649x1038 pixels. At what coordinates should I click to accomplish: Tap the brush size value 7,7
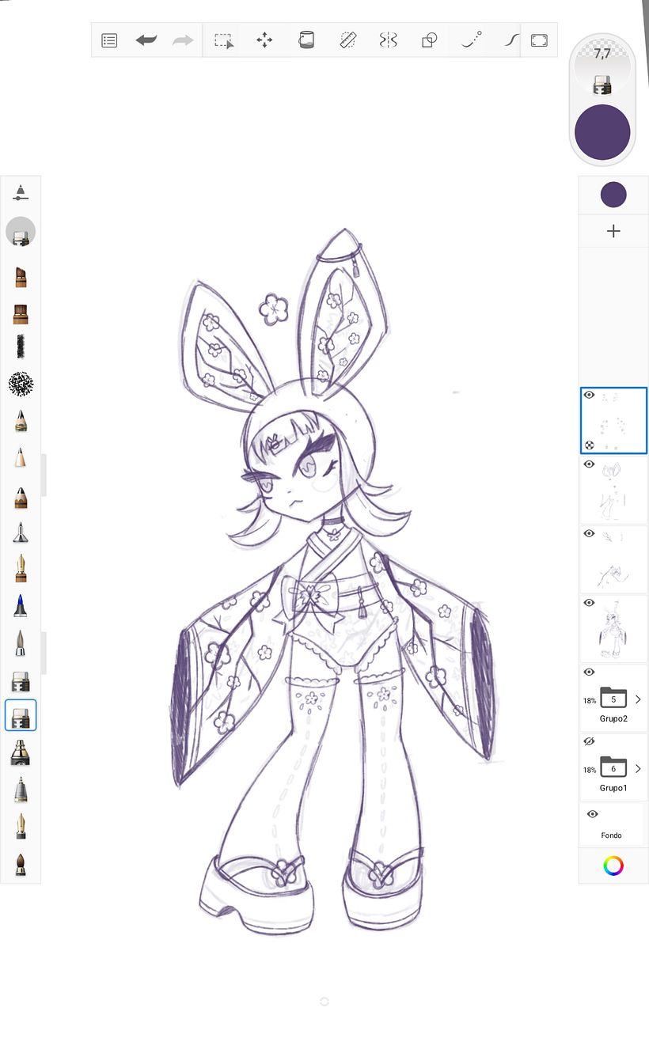click(x=602, y=54)
